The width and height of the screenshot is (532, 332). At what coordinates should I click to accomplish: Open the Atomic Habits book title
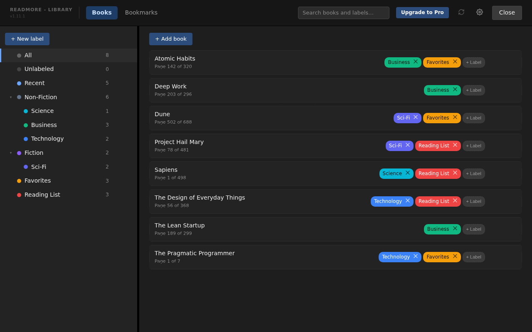[175, 59]
